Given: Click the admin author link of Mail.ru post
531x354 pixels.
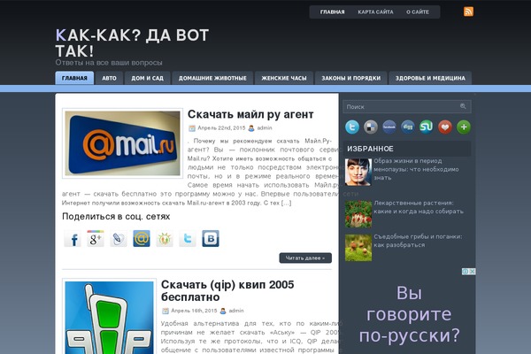Looking at the screenshot, I should (265, 127).
